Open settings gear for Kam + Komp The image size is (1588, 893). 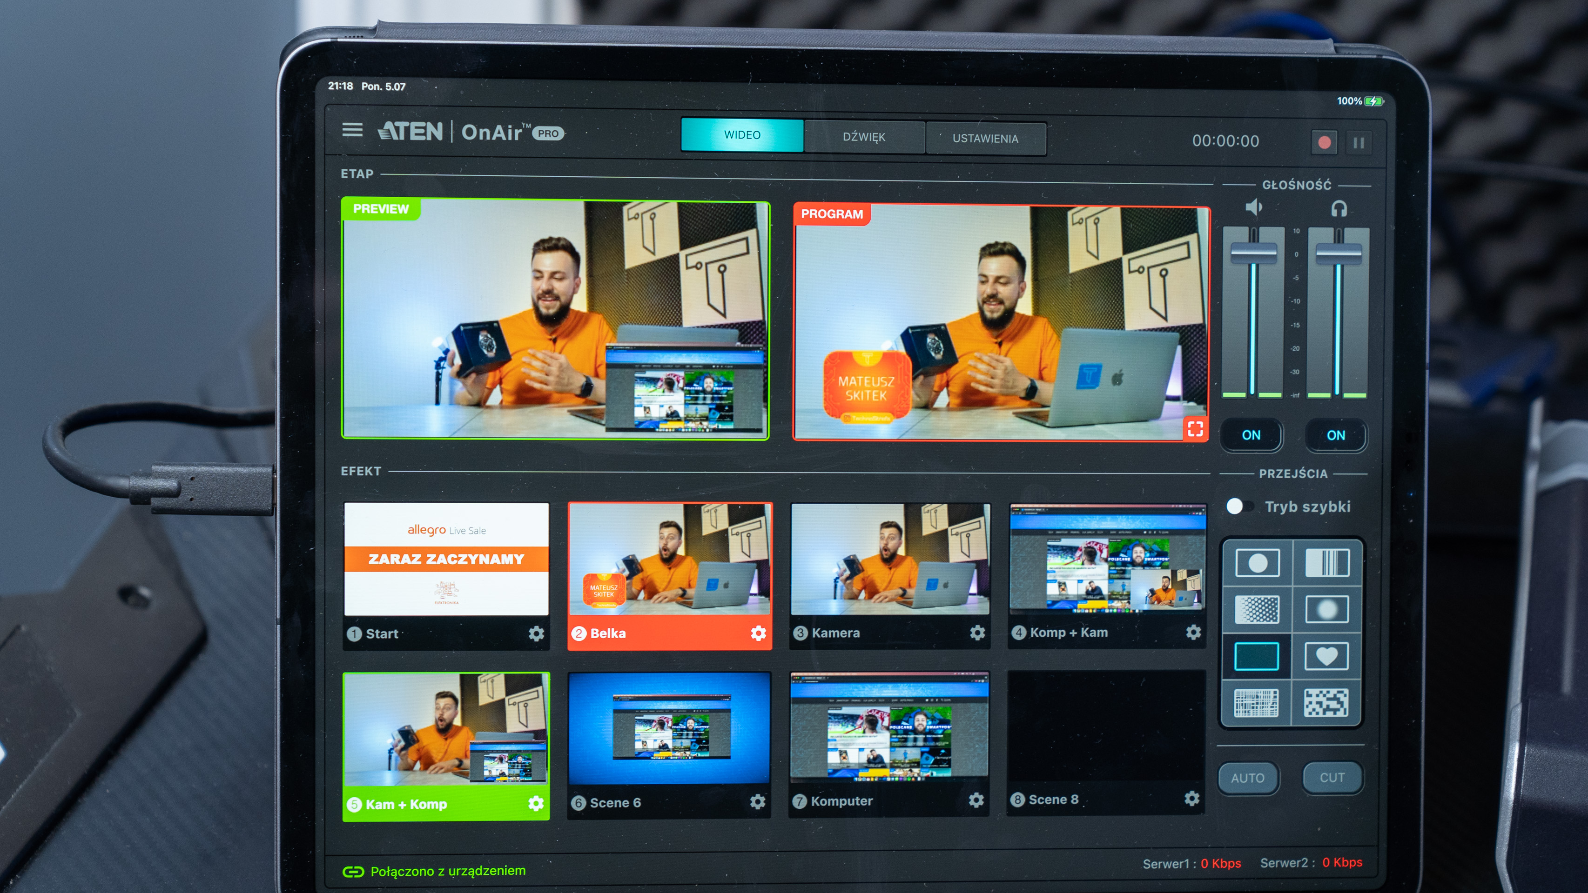(x=536, y=804)
